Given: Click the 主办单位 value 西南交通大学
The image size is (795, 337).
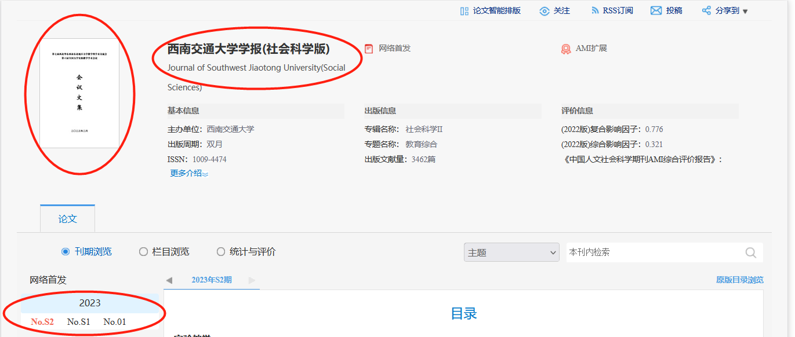Looking at the screenshot, I should 231,129.
